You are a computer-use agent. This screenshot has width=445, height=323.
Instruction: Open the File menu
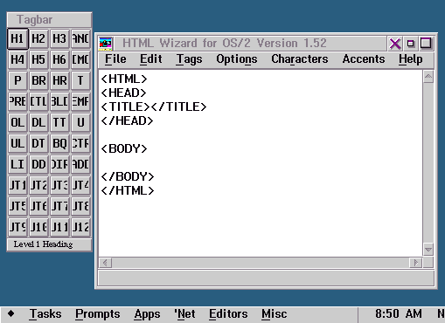[x=115, y=59]
